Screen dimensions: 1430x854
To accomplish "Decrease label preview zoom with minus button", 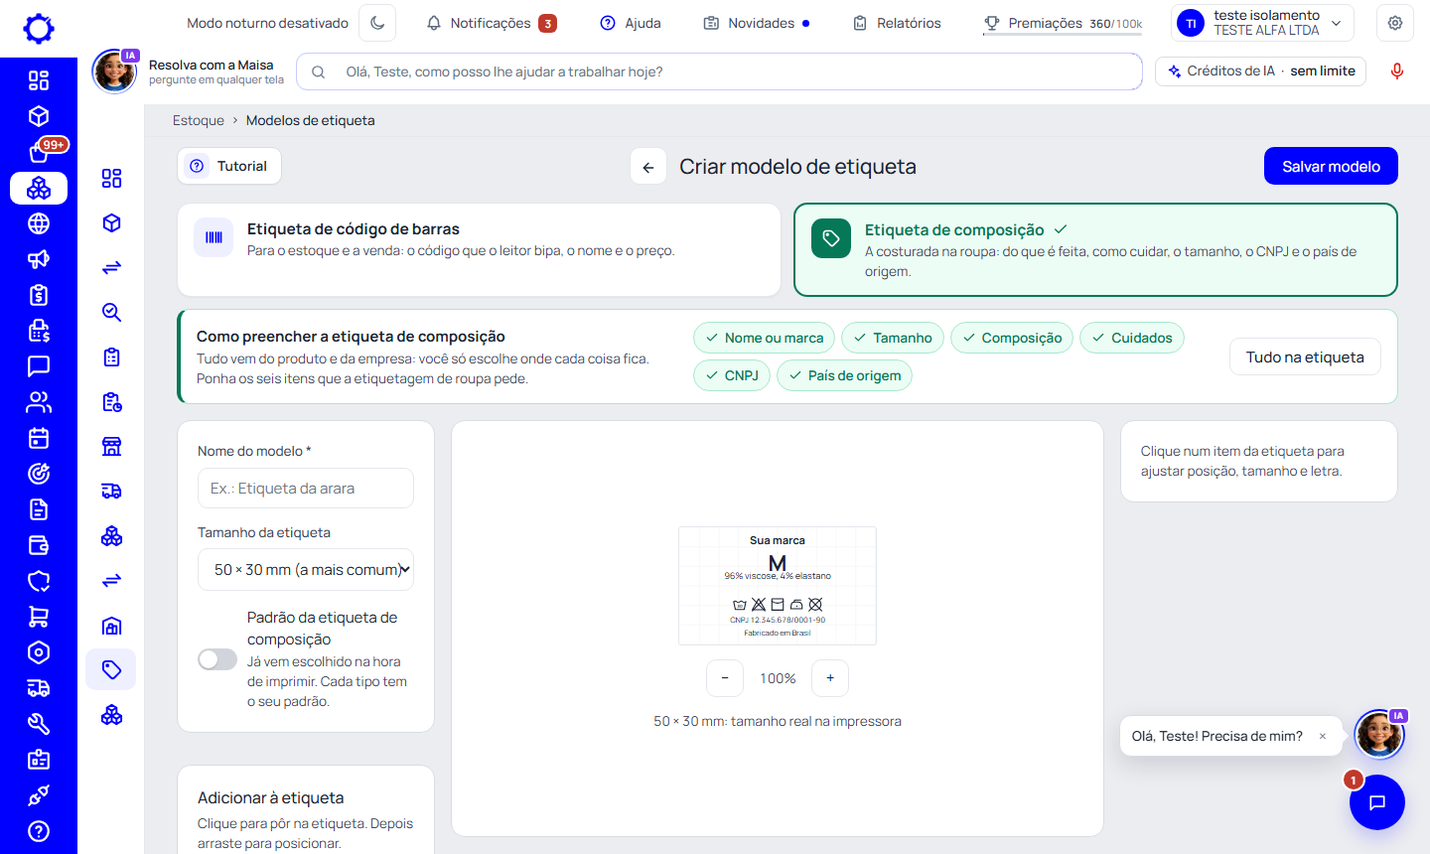I will click(725, 678).
